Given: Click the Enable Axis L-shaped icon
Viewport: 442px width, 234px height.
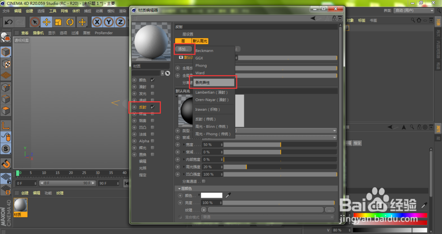Looking at the screenshot, I should tap(6, 125).
